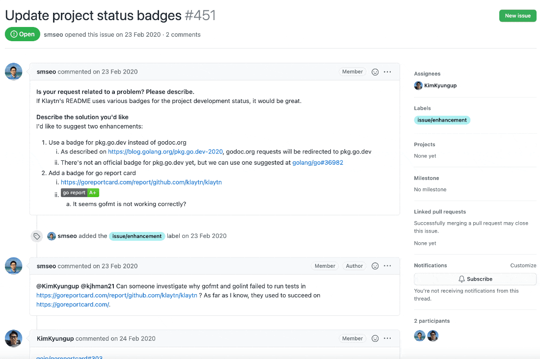
Task: Click Member badge on KimKyungup comment
Action: click(352, 339)
